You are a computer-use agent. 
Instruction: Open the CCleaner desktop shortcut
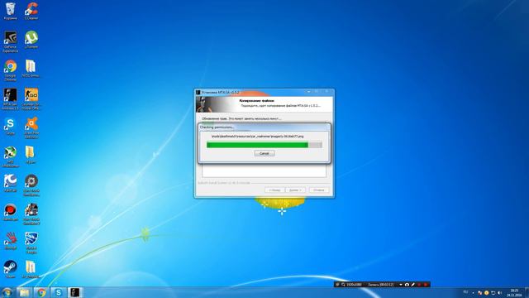[x=31, y=11]
